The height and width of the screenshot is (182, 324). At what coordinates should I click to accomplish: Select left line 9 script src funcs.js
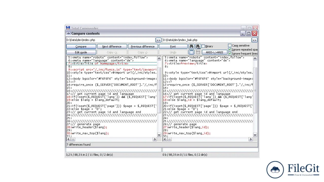(x=112, y=70)
